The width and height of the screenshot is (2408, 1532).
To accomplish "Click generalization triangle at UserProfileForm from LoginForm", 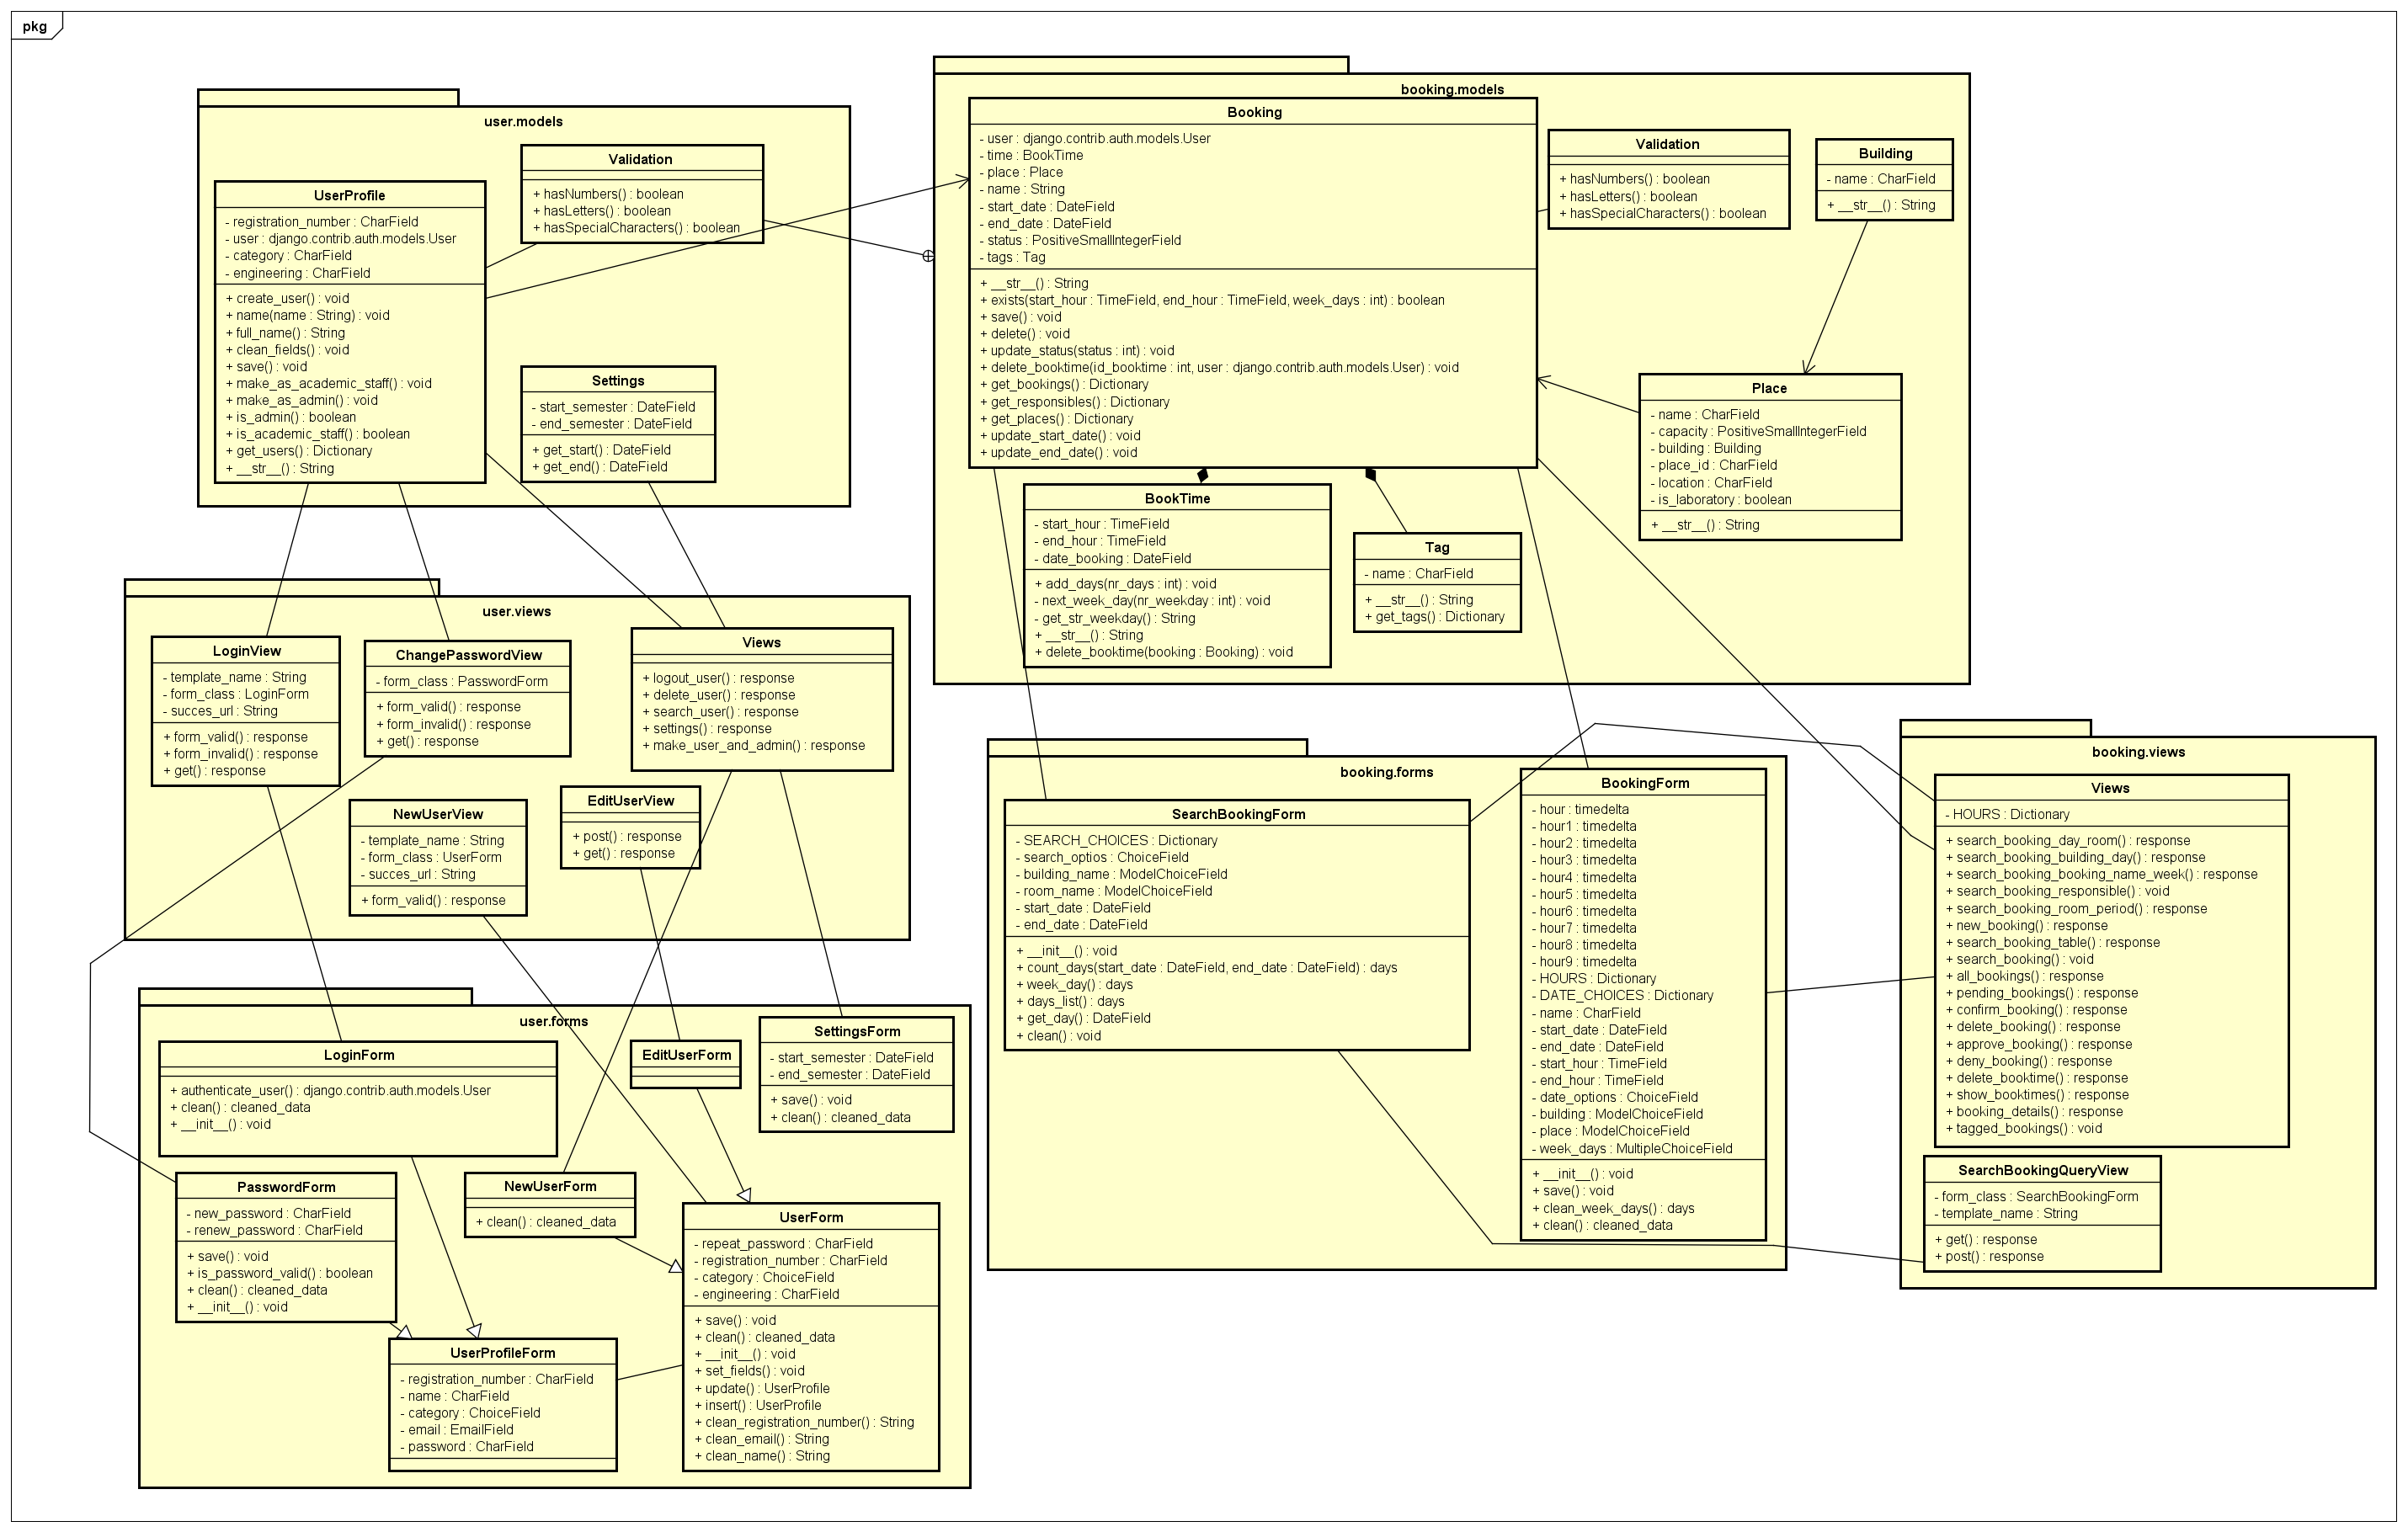I will (x=474, y=1330).
